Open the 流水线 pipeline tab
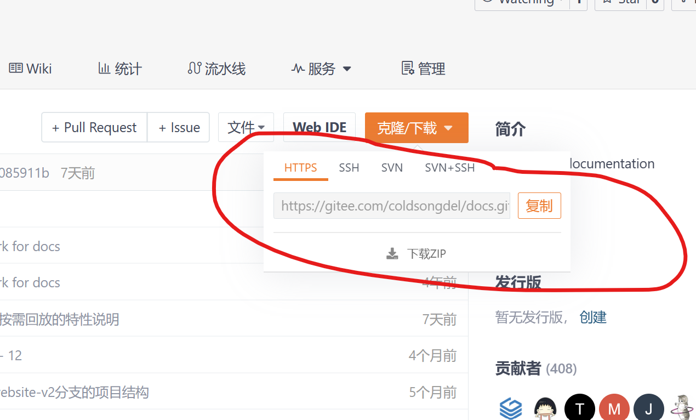 coord(216,69)
